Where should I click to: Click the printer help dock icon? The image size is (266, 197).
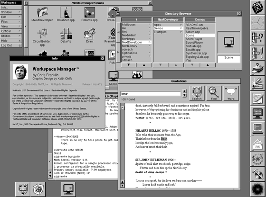tap(257, 68)
